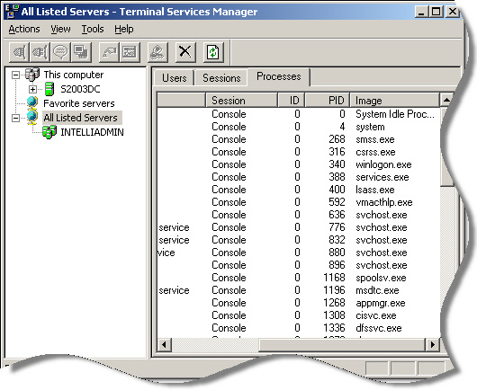The width and height of the screenshot is (477, 390).
Task: Collapse the All Listed Servers node
Action: 15,118
